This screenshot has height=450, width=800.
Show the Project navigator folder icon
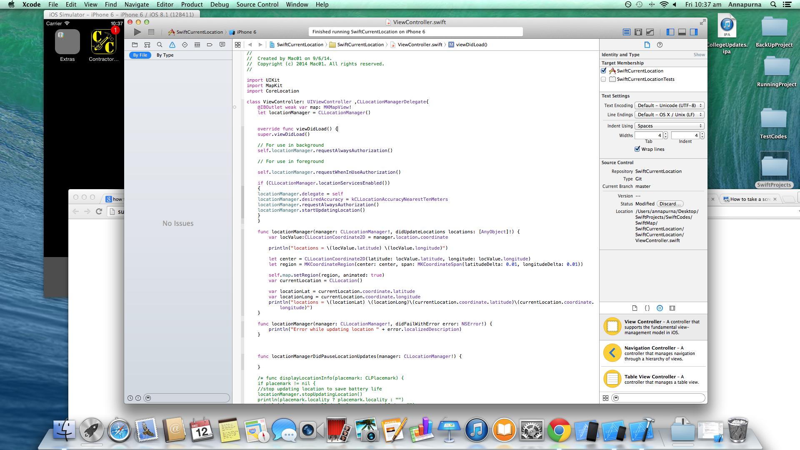[x=135, y=45]
